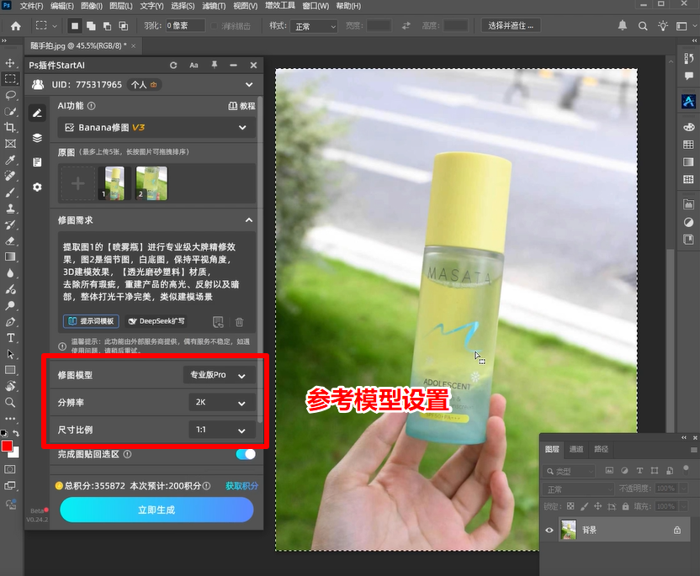
Task: Click the red foreground color swatch
Action: pos(7,447)
